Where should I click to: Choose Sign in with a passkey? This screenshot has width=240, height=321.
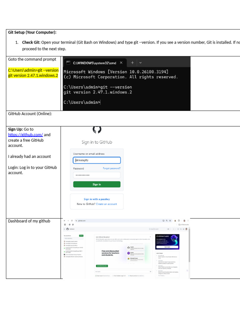pos(97,199)
